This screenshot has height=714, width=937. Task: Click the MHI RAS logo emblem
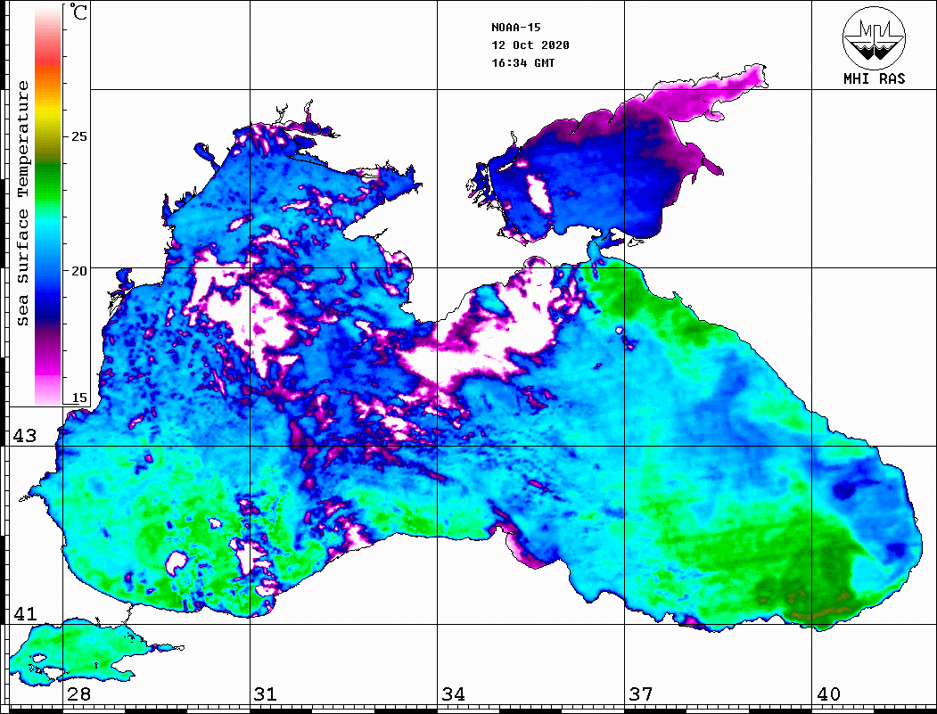[x=874, y=38]
